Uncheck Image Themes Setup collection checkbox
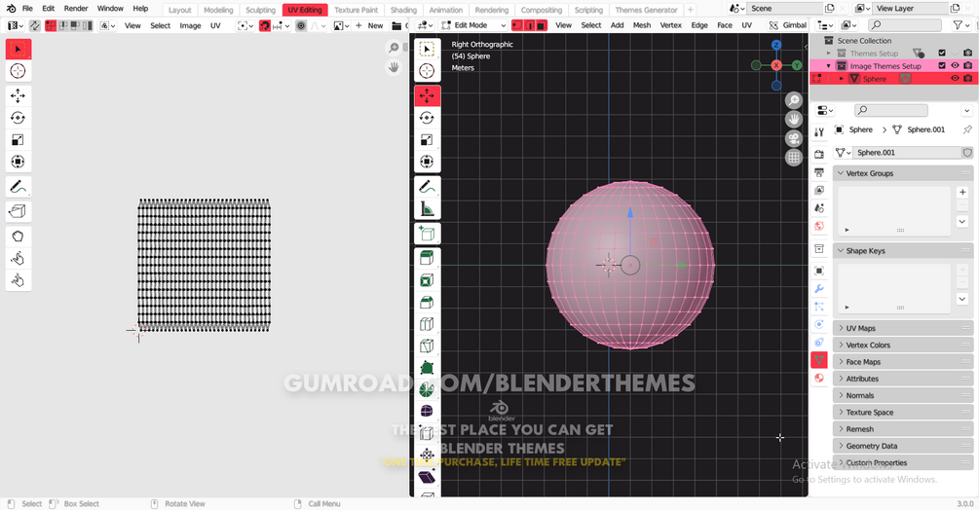Viewport: 979px width, 510px height. click(x=942, y=65)
